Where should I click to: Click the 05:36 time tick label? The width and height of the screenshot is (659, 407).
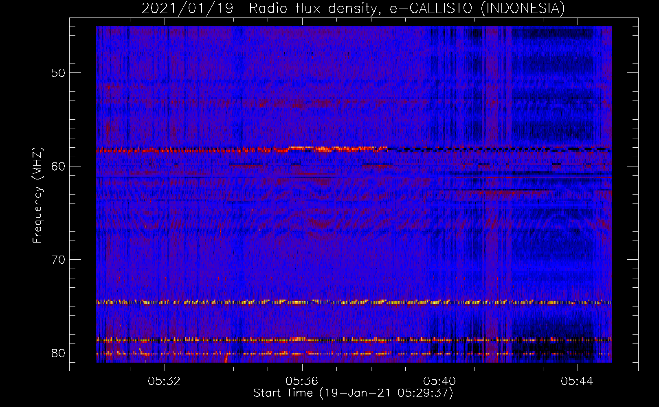coord(302,381)
